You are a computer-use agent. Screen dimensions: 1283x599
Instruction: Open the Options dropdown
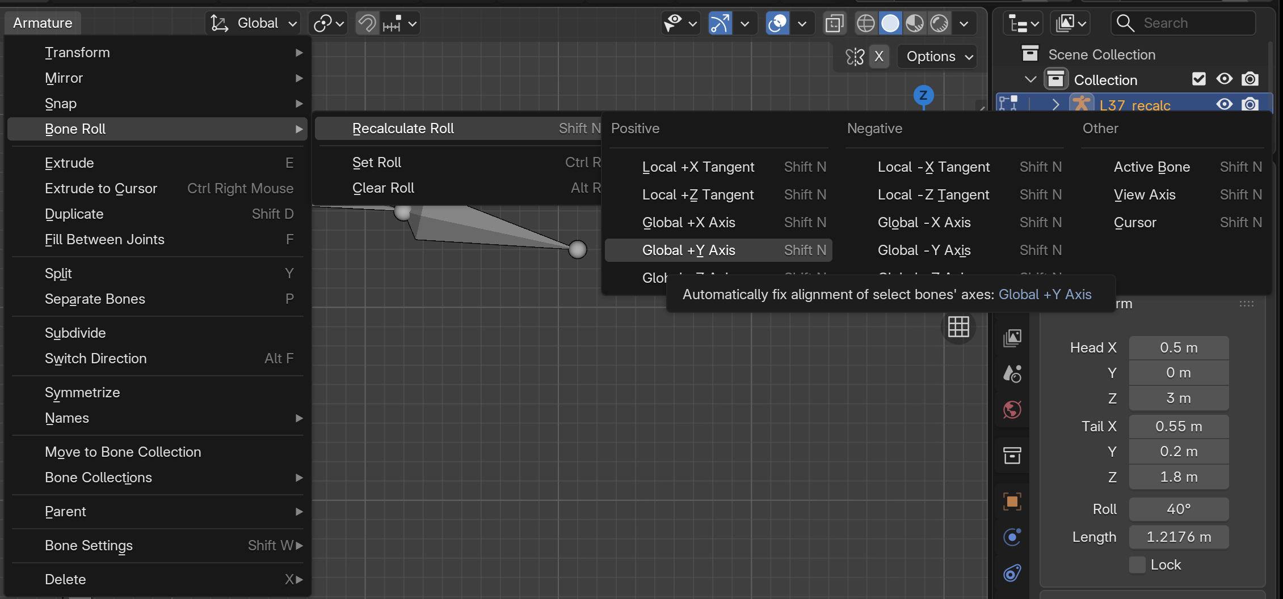(937, 57)
